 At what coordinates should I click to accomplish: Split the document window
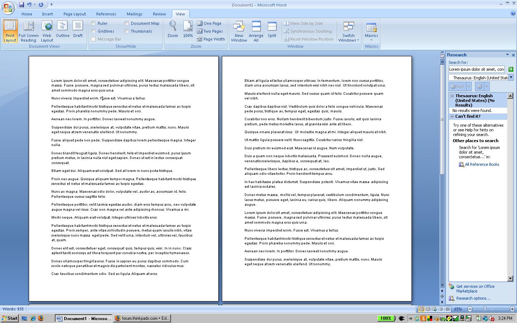[272, 30]
